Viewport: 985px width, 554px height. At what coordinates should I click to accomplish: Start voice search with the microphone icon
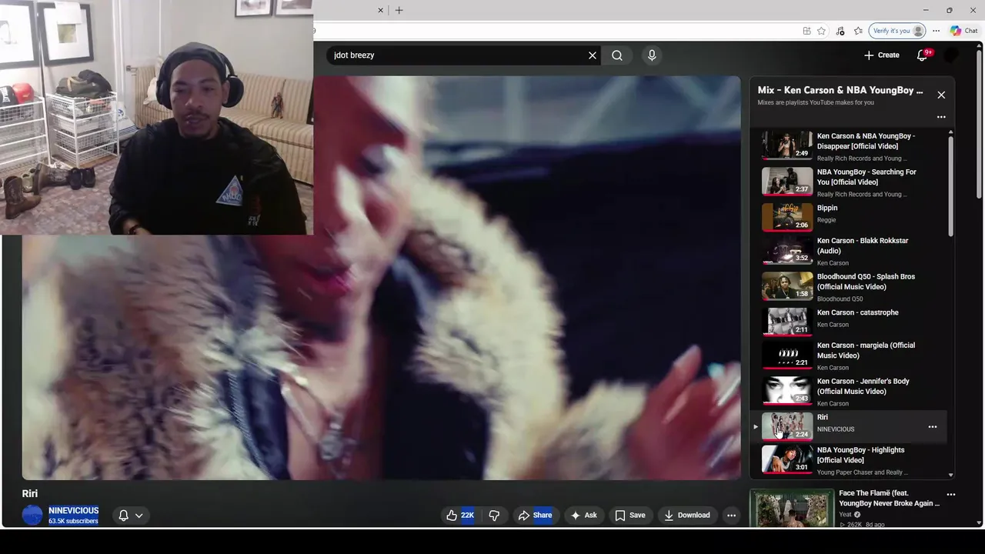click(x=652, y=55)
